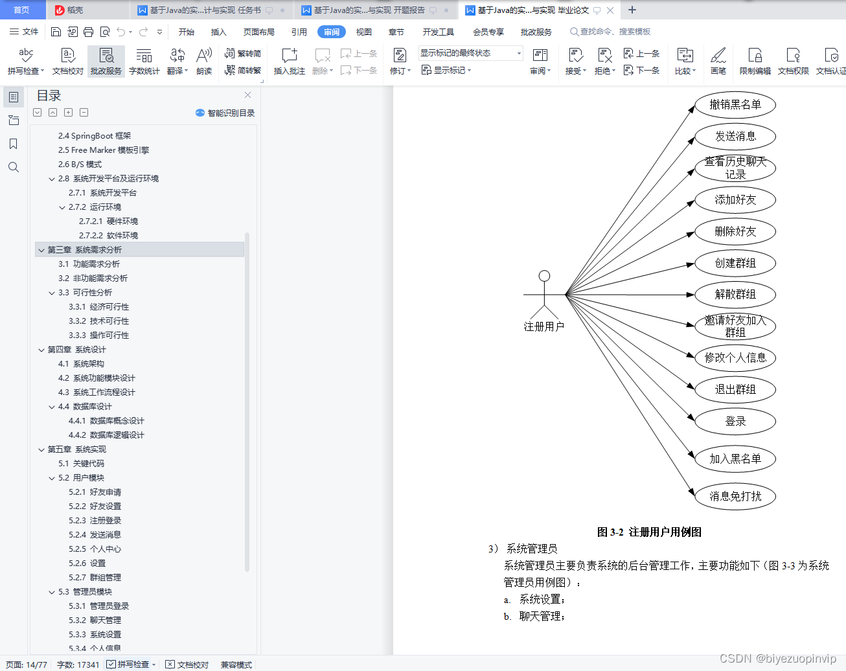Collapse the 5.2 用户模块 node
Screen dimensions: 846x671
pyautogui.click(x=52, y=478)
